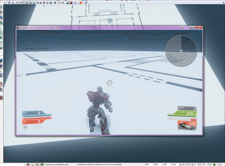Open rotation grid size dropdown

coord(200,164)
